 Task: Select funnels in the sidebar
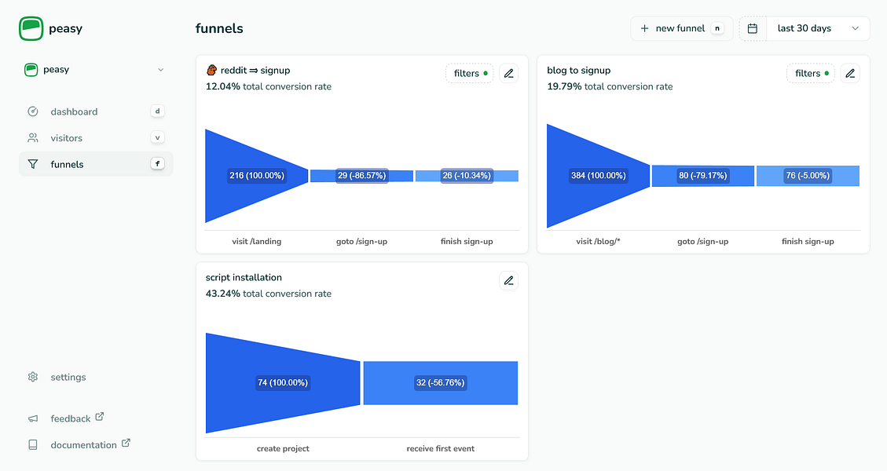pos(67,164)
